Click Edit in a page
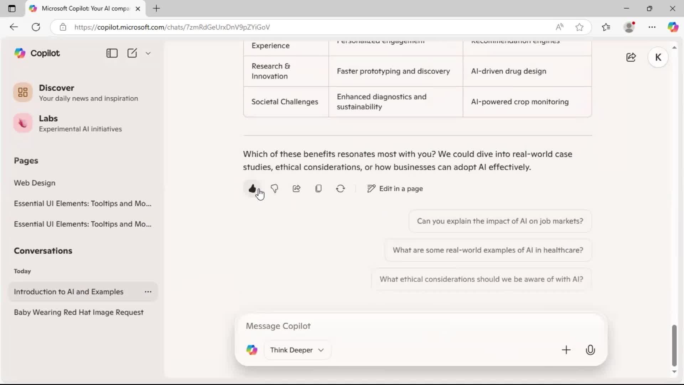The image size is (684, 385). pyautogui.click(x=395, y=189)
